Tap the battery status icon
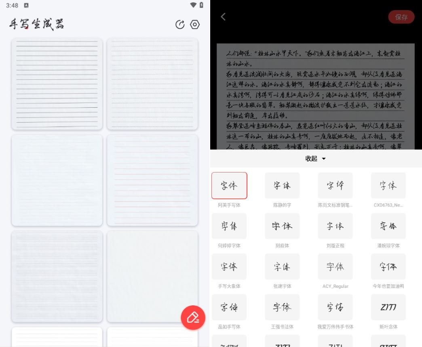The height and width of the screenshot is (347, 422). (201, 5)
